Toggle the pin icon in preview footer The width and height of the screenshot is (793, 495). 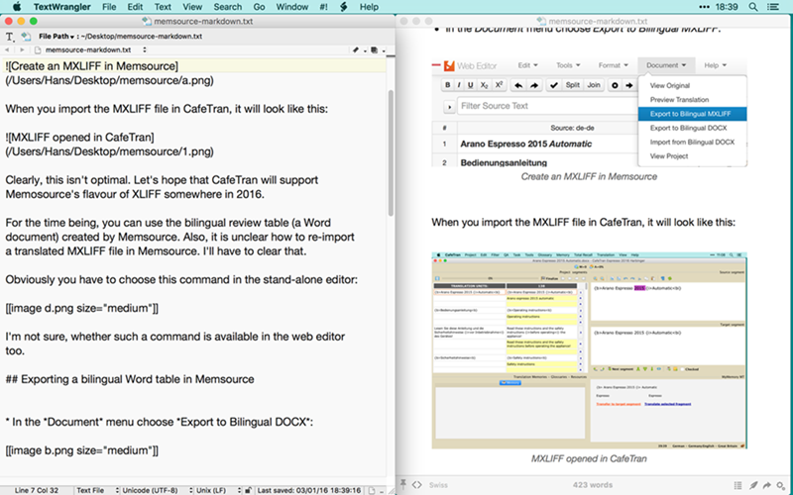pyautogui.click(x=404, y=484)
